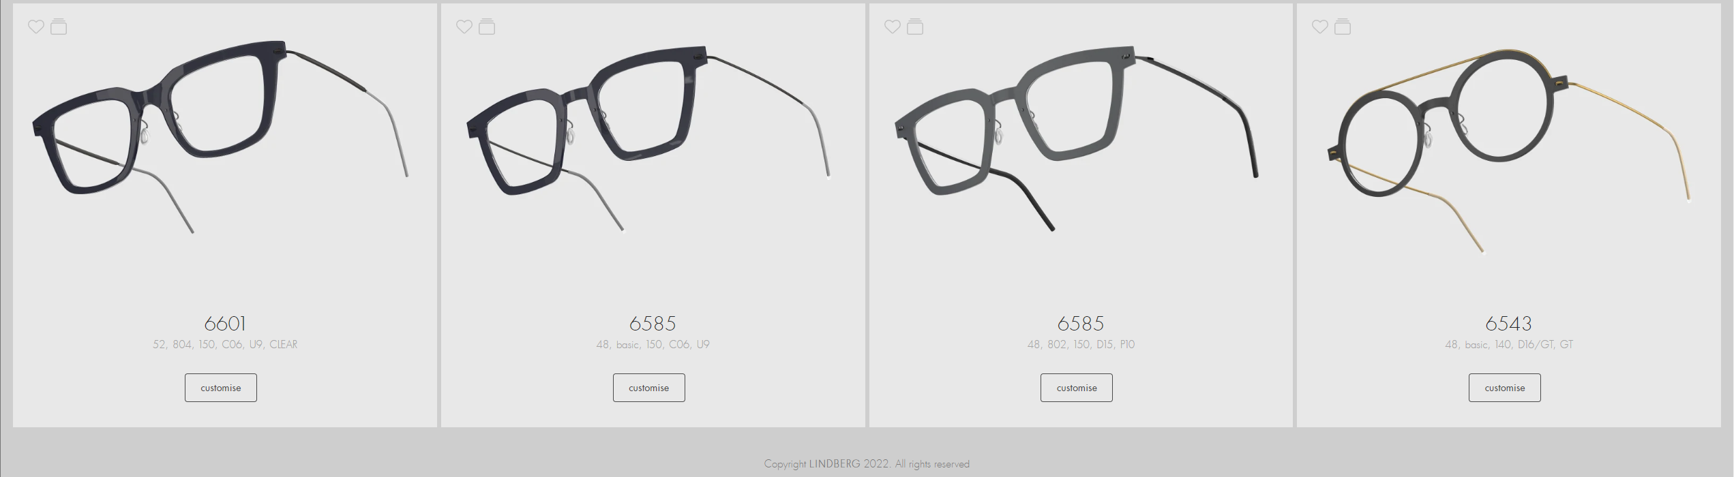Add 6585 D15 frame to collection box
The image size is (1734, 477).
915,27
